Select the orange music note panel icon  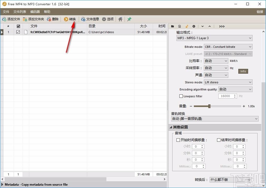(x=187, y=26)
